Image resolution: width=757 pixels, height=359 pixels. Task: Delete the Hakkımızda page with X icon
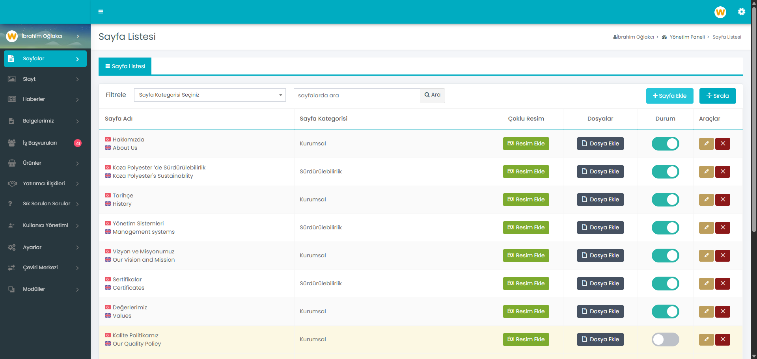click(723, 144)
